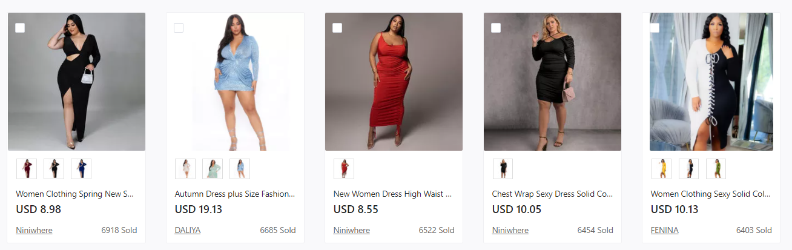Toggle the checkbox on the FENINA dress
The height and width of the screenshot is (250, 792).
pos(655,28)
